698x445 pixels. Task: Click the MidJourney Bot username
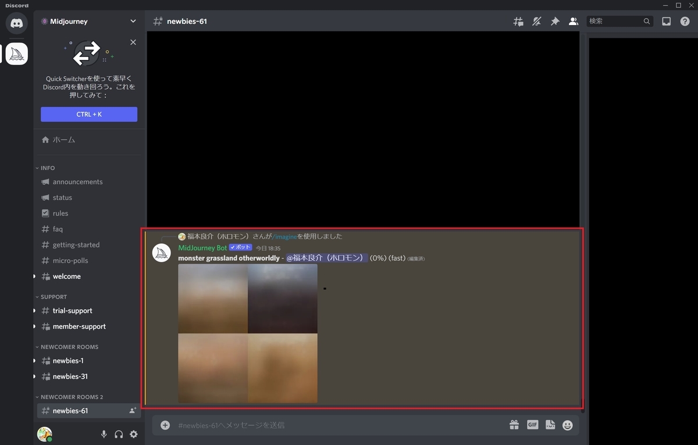click(x=202, y=248)
